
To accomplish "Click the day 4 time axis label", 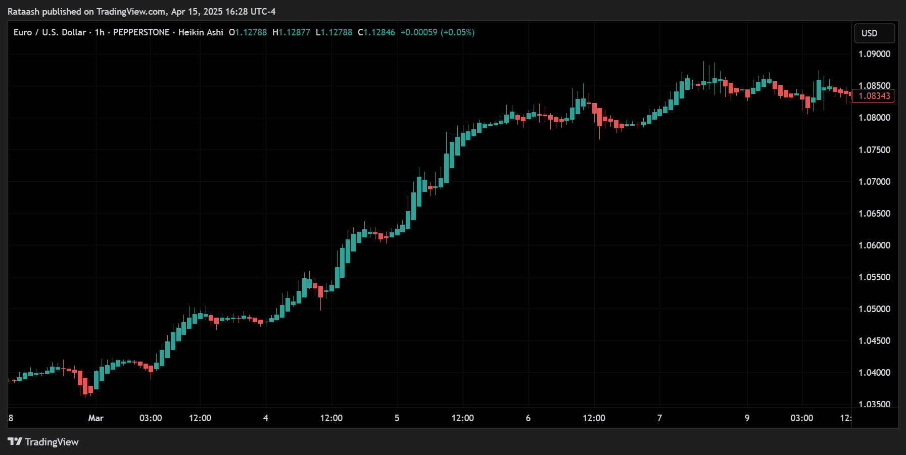I will click(x=265, y=418).
